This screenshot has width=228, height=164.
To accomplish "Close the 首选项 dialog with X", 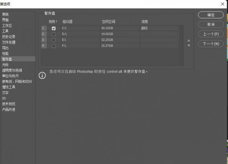I will pyautogui.click(x=223, y=4).
